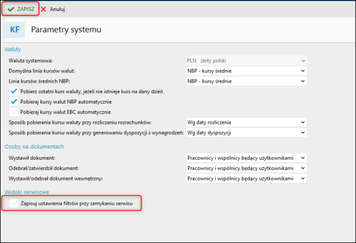Expand 'Odebrał/zatwierdził dokument' dropdown

coord(246,168)
